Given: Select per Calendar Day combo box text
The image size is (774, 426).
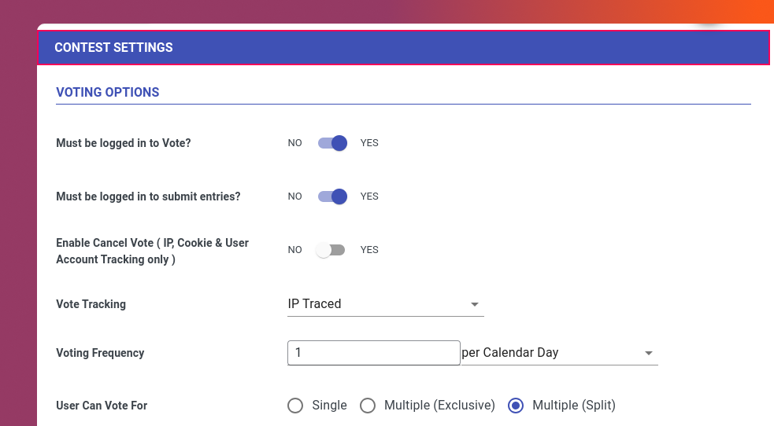Looking at the screenshot, I should [510, 353].
